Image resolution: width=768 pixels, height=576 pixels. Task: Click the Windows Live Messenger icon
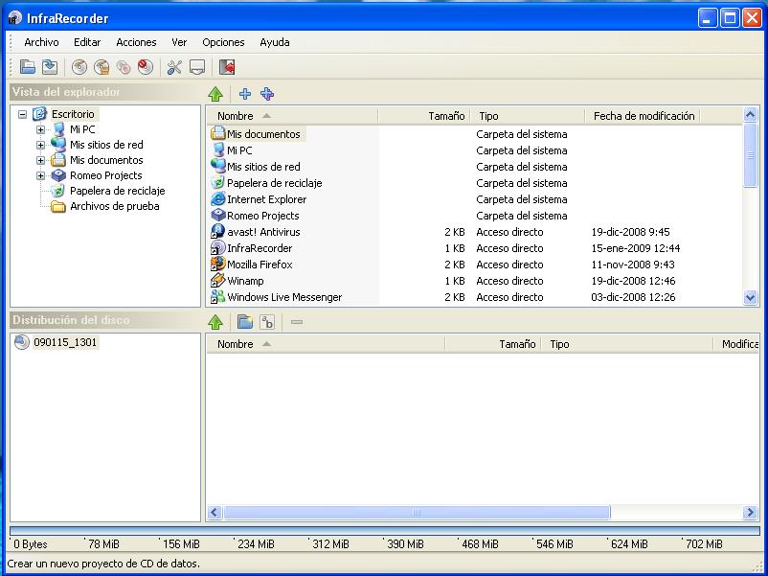(218, 296)
